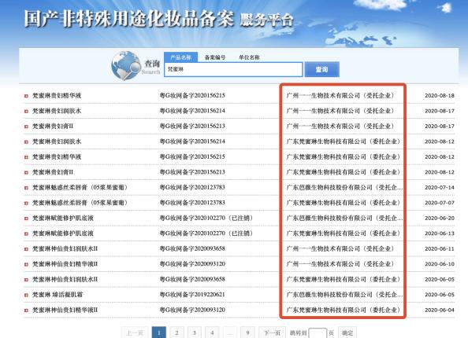Click red bullet icon of the 2020-06-11 row
468x338 pixels.
coord(26,249)
